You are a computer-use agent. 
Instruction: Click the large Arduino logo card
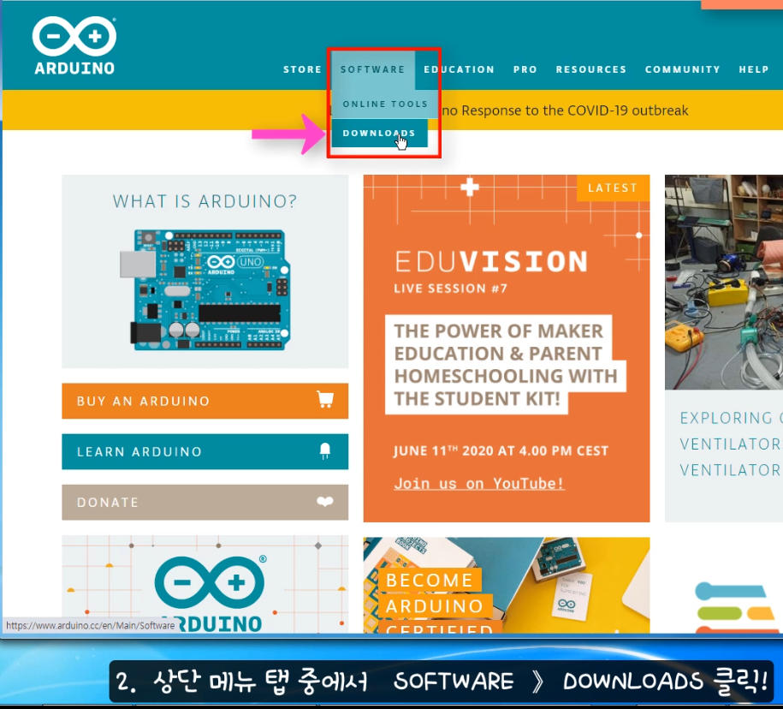pyautogui.click(x=205, y=585)
